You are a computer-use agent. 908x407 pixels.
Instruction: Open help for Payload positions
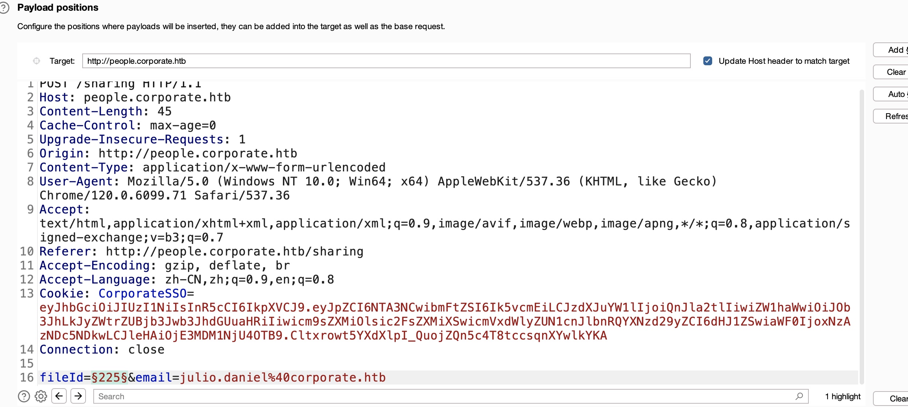(4, 8)
